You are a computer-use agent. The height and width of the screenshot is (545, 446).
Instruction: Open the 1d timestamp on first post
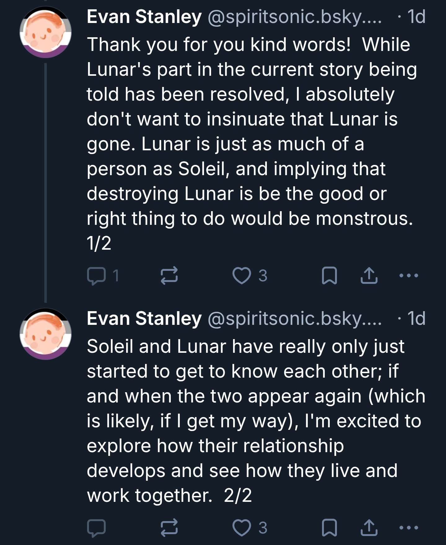416,17
